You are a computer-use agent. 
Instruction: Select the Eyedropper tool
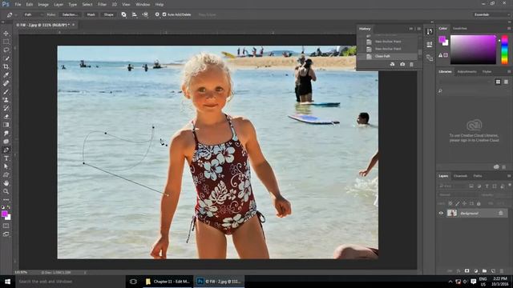(x=6, y=75)
